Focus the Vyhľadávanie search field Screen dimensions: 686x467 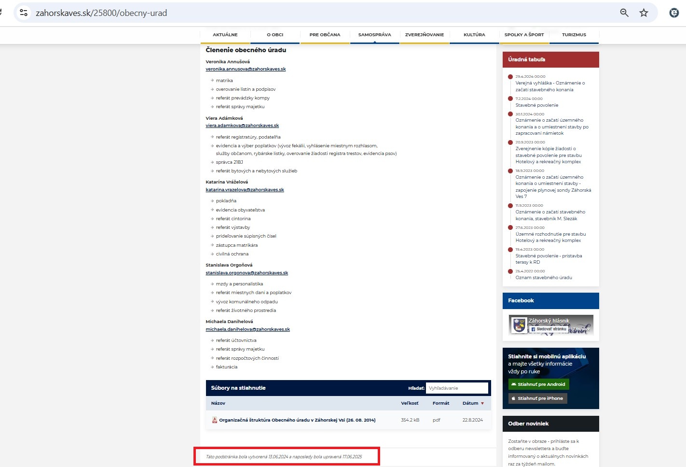[x=457, y=388]
